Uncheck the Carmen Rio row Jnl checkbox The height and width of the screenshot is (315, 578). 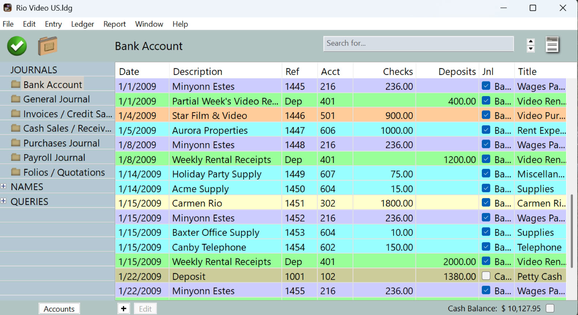[x=486, y=203]
